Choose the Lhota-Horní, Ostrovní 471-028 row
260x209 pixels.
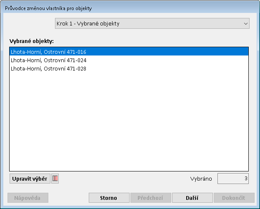coord(48,68)
